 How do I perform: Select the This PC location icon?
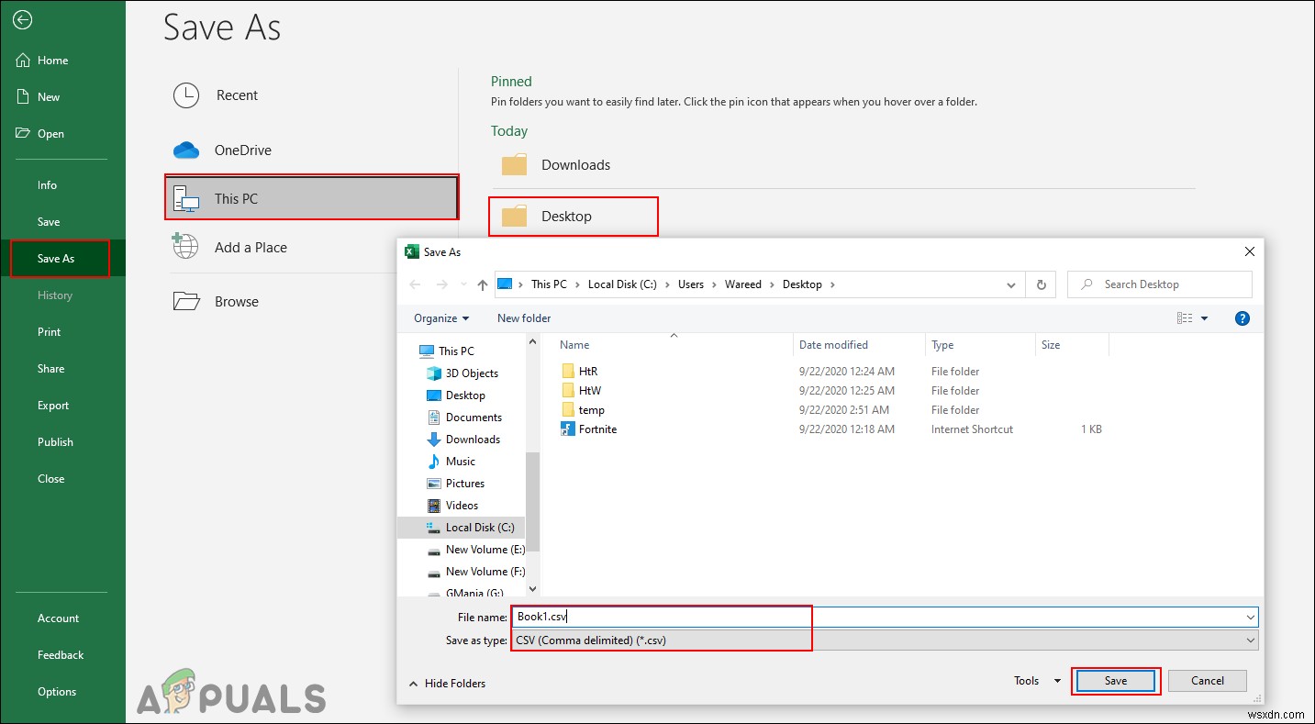coord(186,197)
